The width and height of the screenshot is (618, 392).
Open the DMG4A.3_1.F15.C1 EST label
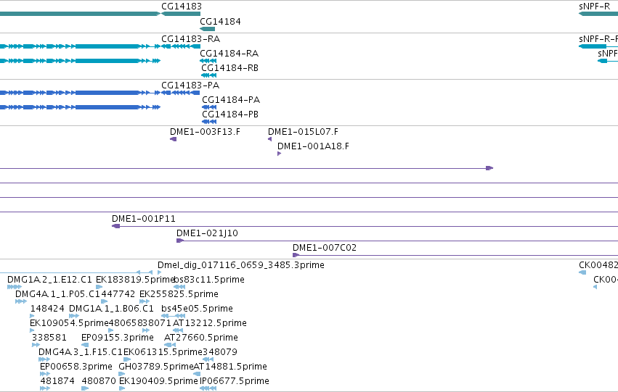coord(81,352)
